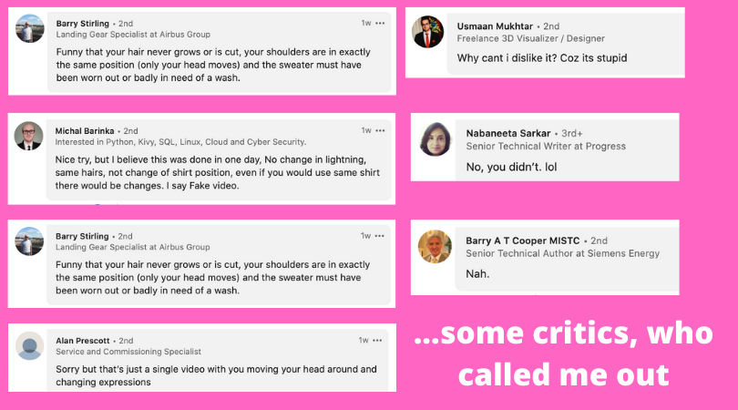Click Alan Prescott's default avatar
Image resolution: width=738 pixels, height=410 pixels.
coord(30,345)
